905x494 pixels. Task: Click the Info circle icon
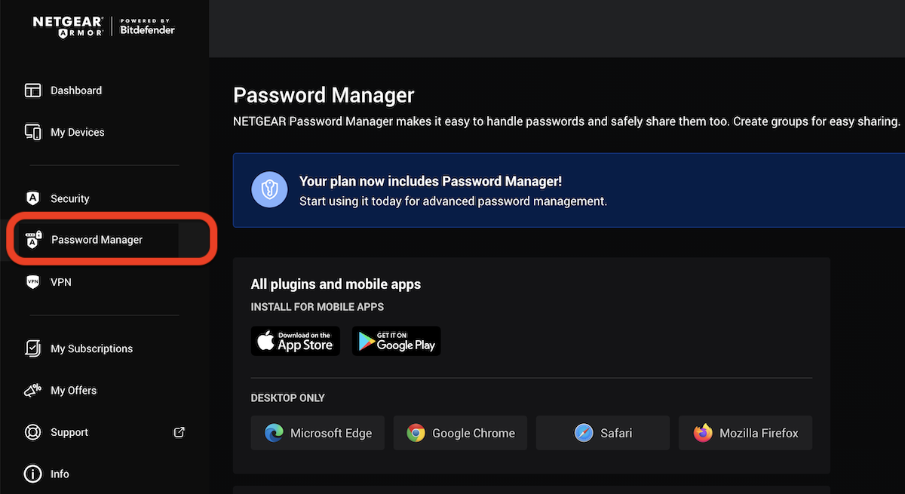(x=32, y=474)
